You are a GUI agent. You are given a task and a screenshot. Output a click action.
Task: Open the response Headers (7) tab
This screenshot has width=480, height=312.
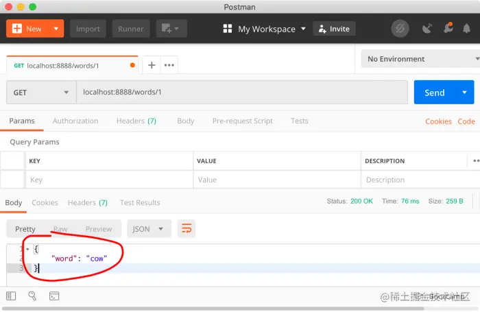pos(88,203)
